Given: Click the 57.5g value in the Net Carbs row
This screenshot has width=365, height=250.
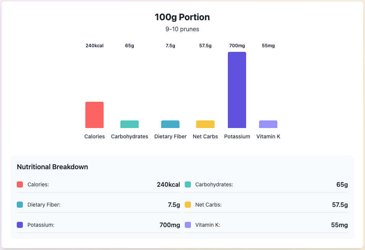Looking at the screenshot, I should [x=339, y=205].
